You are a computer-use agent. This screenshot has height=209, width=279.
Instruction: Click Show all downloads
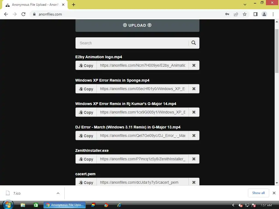pyautogui.click(x=258, y=193)
